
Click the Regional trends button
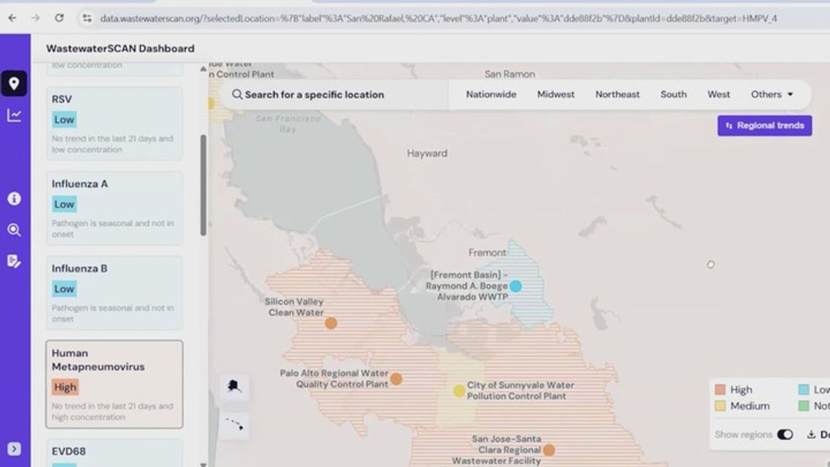pos(764,126)
